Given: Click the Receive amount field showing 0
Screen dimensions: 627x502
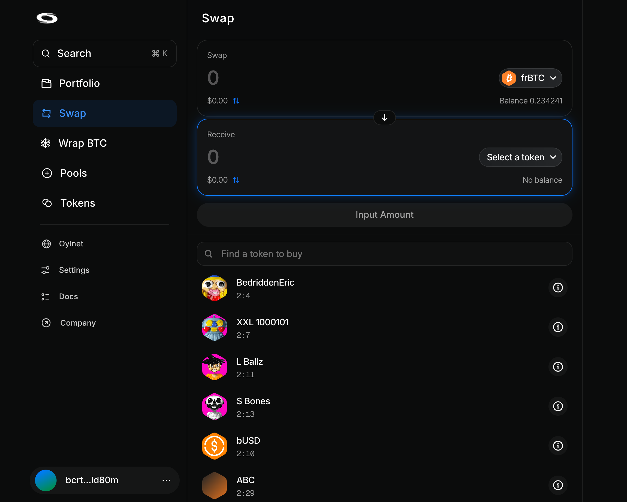Looking at the screenshot, I should pyautogui.click(x=213, y=157).
